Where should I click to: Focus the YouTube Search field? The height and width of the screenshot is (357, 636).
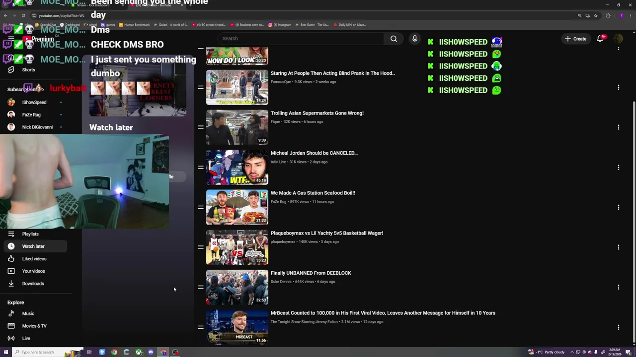point(301,39)
